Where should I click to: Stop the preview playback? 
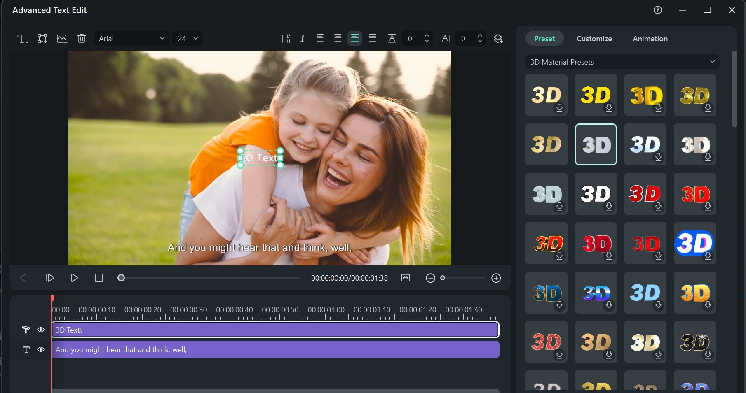[x=99, y=278]
